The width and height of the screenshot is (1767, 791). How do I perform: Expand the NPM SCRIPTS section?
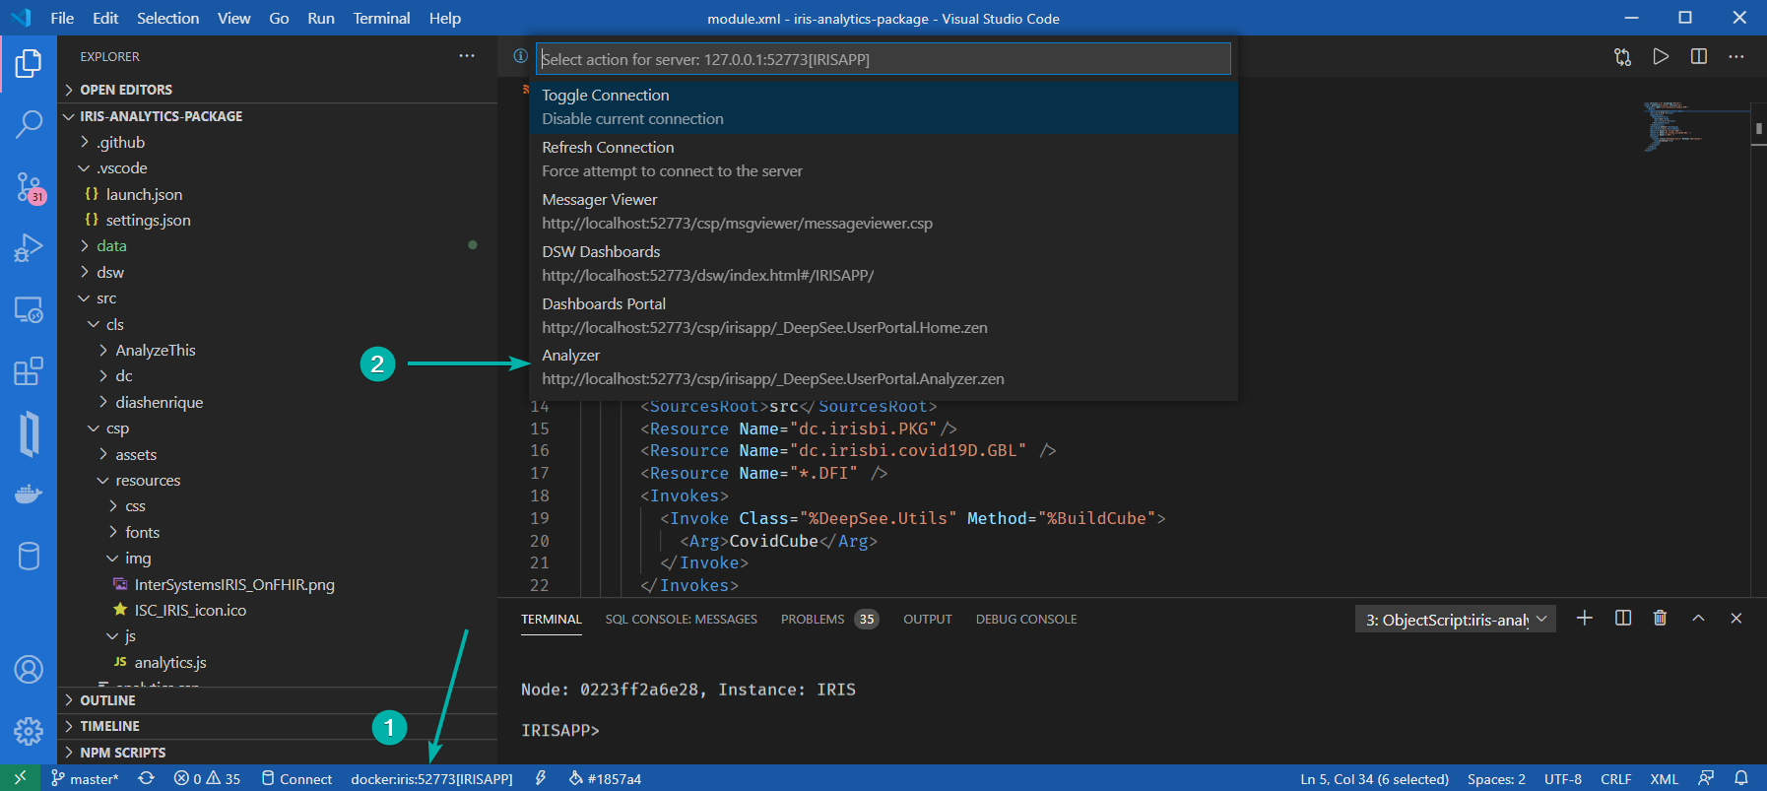(277, 753)
